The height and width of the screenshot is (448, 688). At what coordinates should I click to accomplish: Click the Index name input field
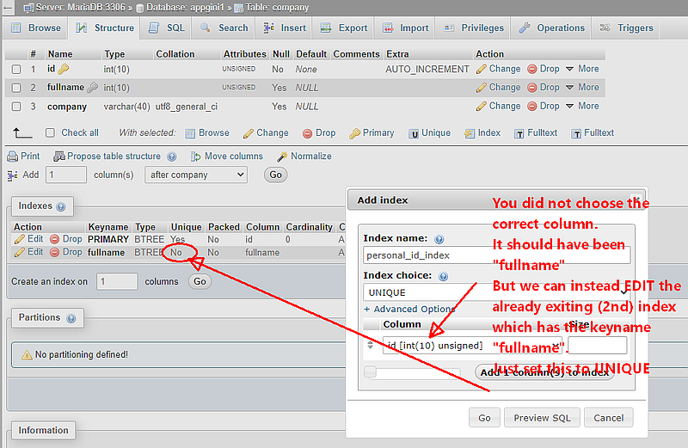click(497, 255)
